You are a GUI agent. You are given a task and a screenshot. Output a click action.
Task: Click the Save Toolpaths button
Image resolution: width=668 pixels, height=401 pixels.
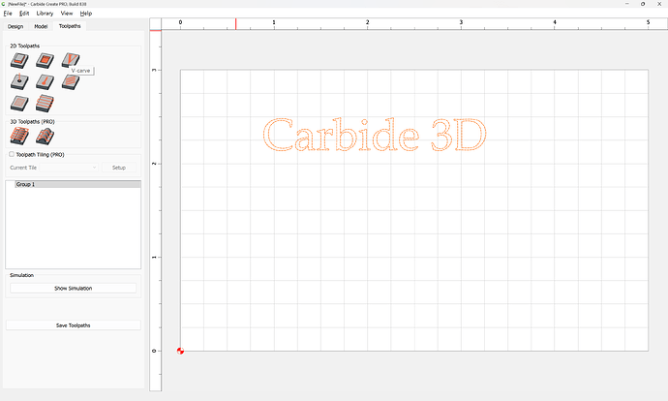[x=74, y=325]
